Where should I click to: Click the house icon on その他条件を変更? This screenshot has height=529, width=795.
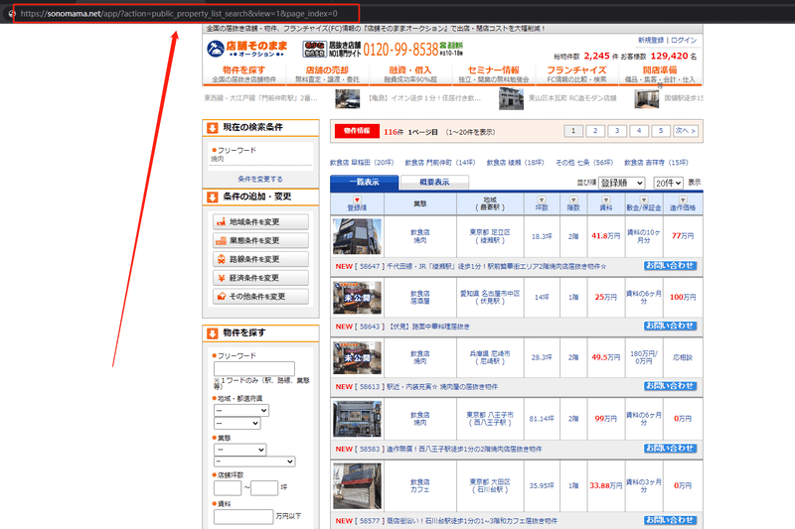pos(221,296)
